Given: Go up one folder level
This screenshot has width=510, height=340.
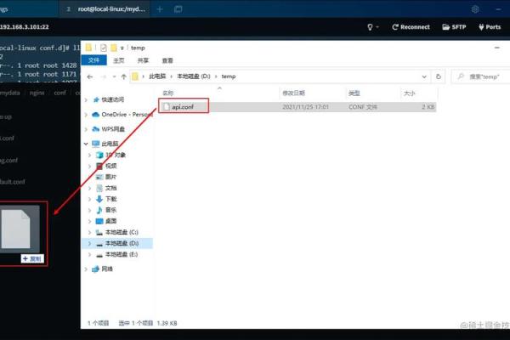Looking at the screenshot, I should pyautogui.click(x=123, y=76).
